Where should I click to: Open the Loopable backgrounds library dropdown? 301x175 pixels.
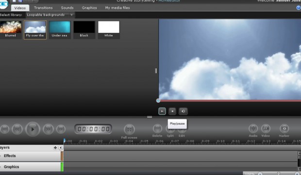[50, 15]
